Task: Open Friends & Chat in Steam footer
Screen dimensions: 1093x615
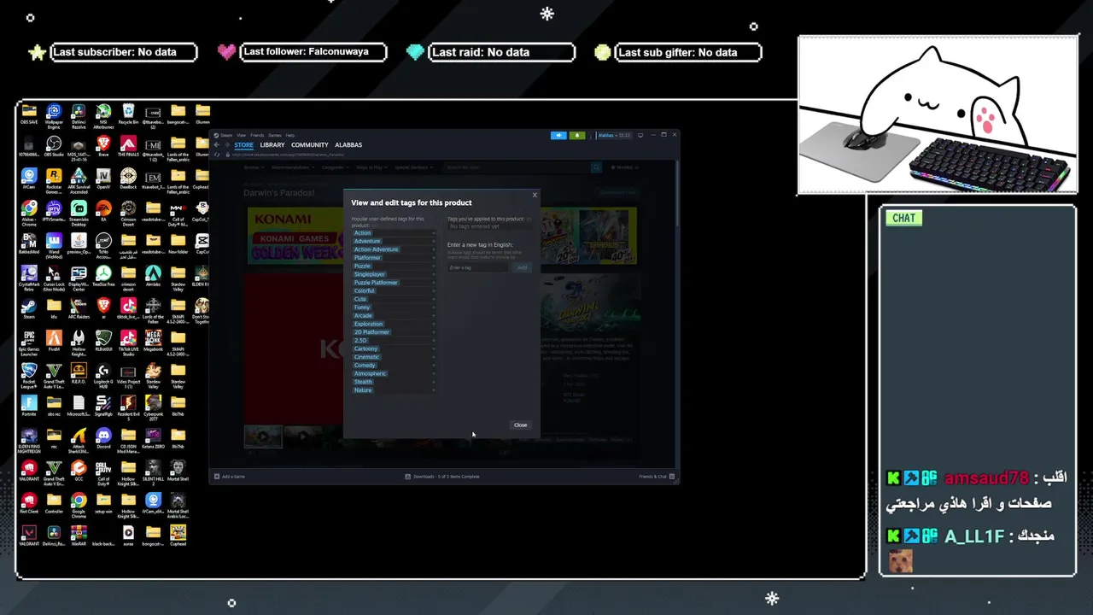Action: tap(658, 476)
